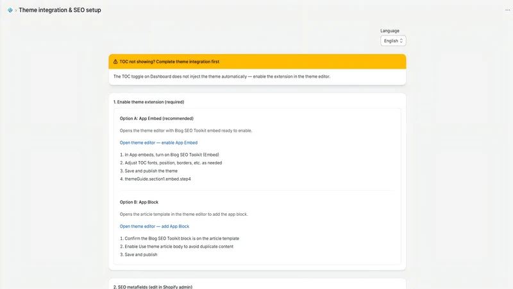The height and width of the screenshot is (289, 513).
Task: Open theme editor — add App Block link
Action: click(155, 227)
